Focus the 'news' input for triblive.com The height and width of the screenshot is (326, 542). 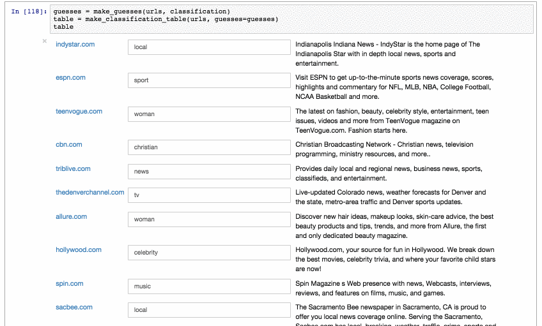click(x=209, y=172)
